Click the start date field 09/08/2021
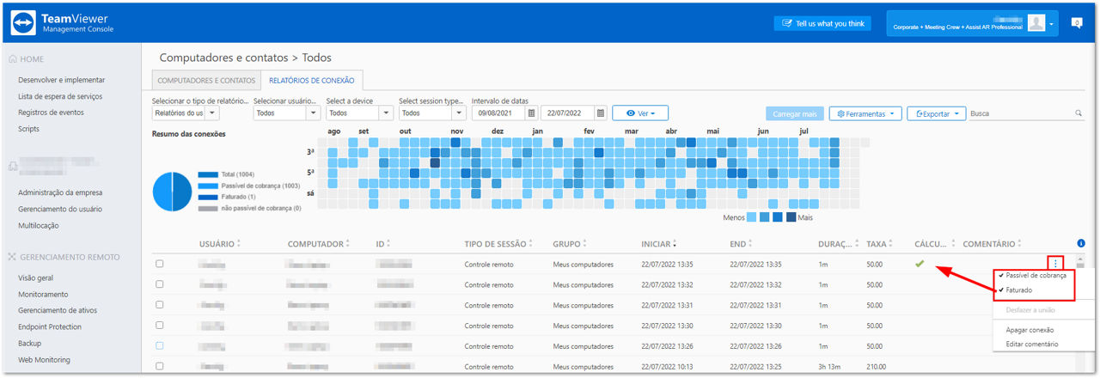 point(500,113)
